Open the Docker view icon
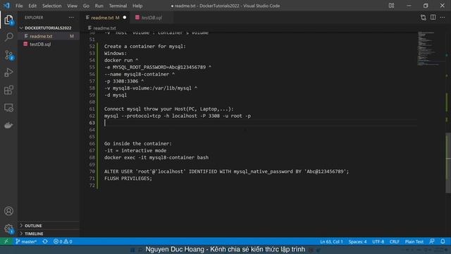This screenshot has width=451, height=254. point(8,126)
